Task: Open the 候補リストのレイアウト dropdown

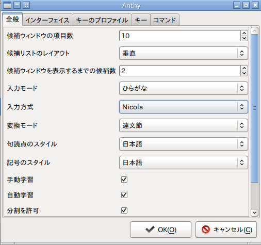Action: coord(184,53)
